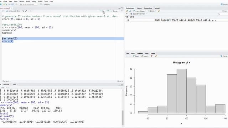The width and height of the screenshot is (228, 128).
Task: Click the save workspace icon in Environment
Action: click(x=130, y=11)
